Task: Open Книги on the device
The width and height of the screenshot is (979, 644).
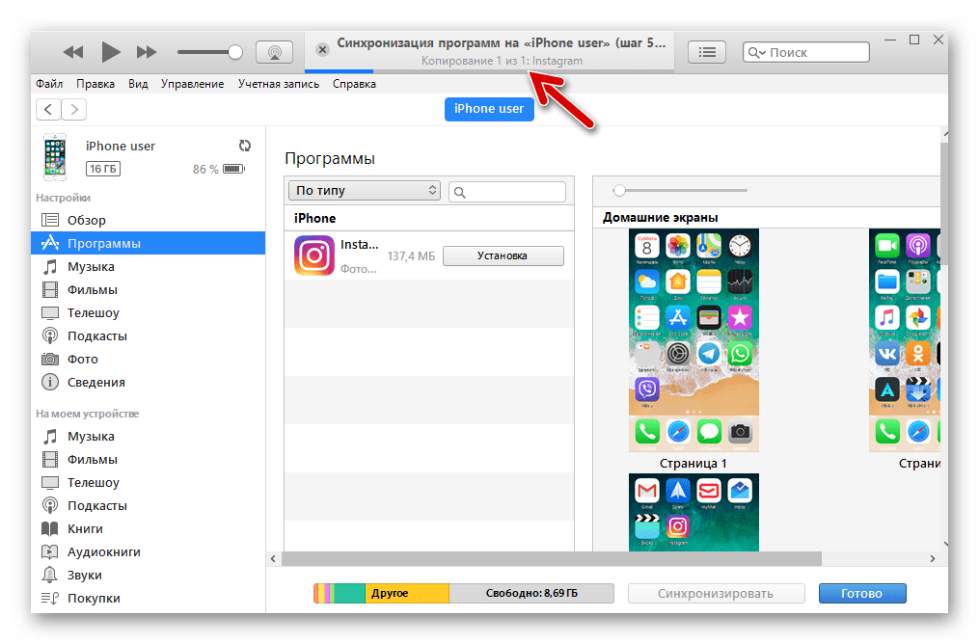Action: (148, 528)
